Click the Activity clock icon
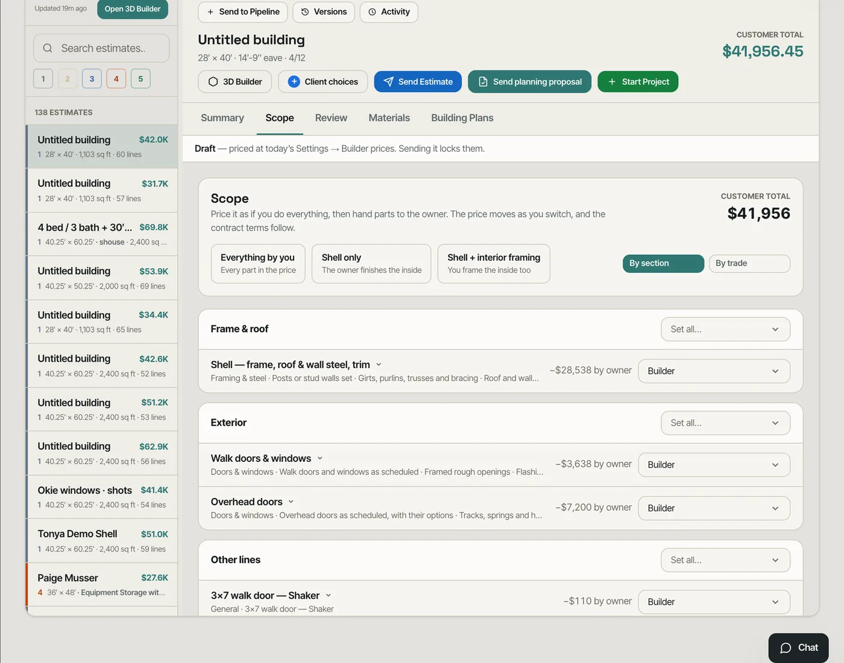 pos(372,11)
